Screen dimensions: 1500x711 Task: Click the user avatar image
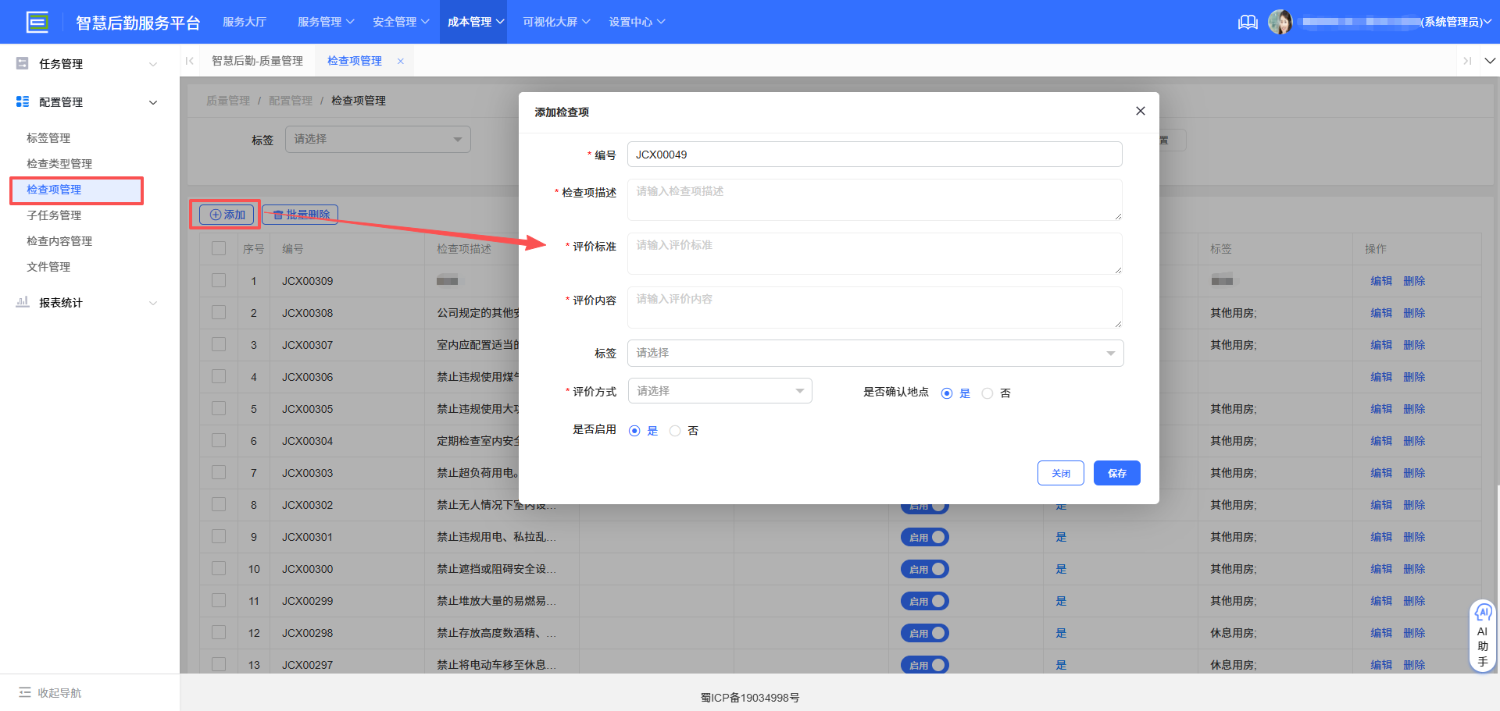coord(1281,22)
